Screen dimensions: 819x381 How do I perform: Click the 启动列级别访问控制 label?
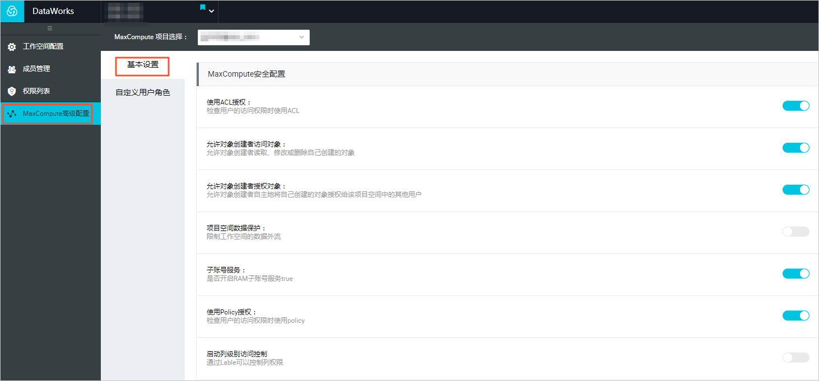(x=237, y=354)
